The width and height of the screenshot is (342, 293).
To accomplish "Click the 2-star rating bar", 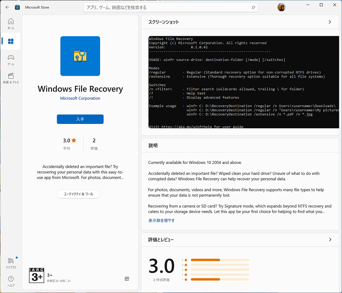I will (220, 274).
